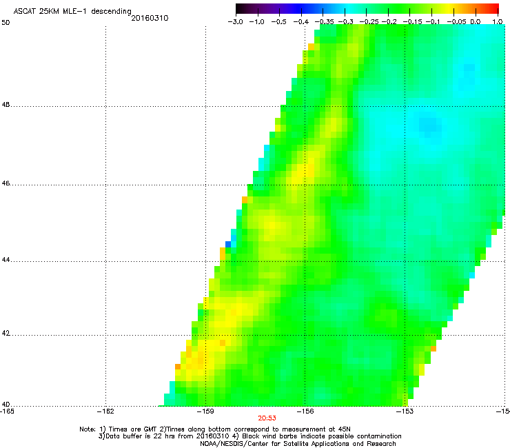The width and height of the screenshot is (510, 448).
Task: Click the color bar label -0.15
Action: coord(412,22)
